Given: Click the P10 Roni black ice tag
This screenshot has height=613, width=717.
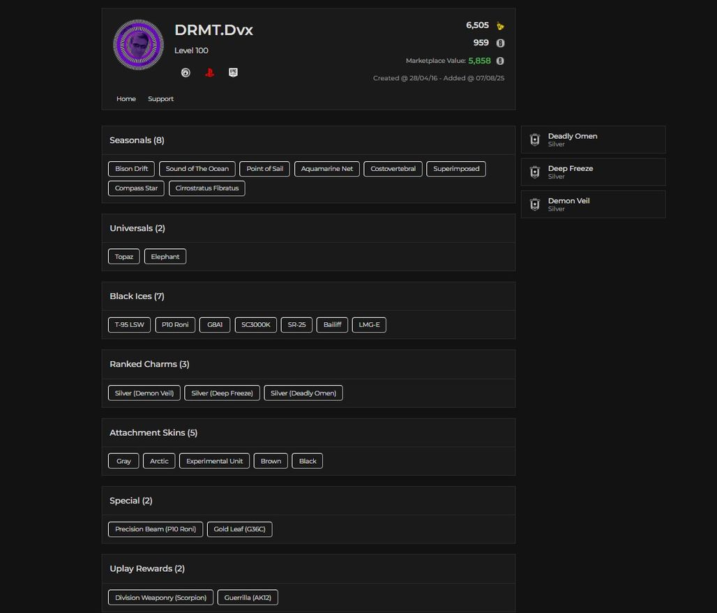Looking at the screenshot, I should click(x=175, y=324).
